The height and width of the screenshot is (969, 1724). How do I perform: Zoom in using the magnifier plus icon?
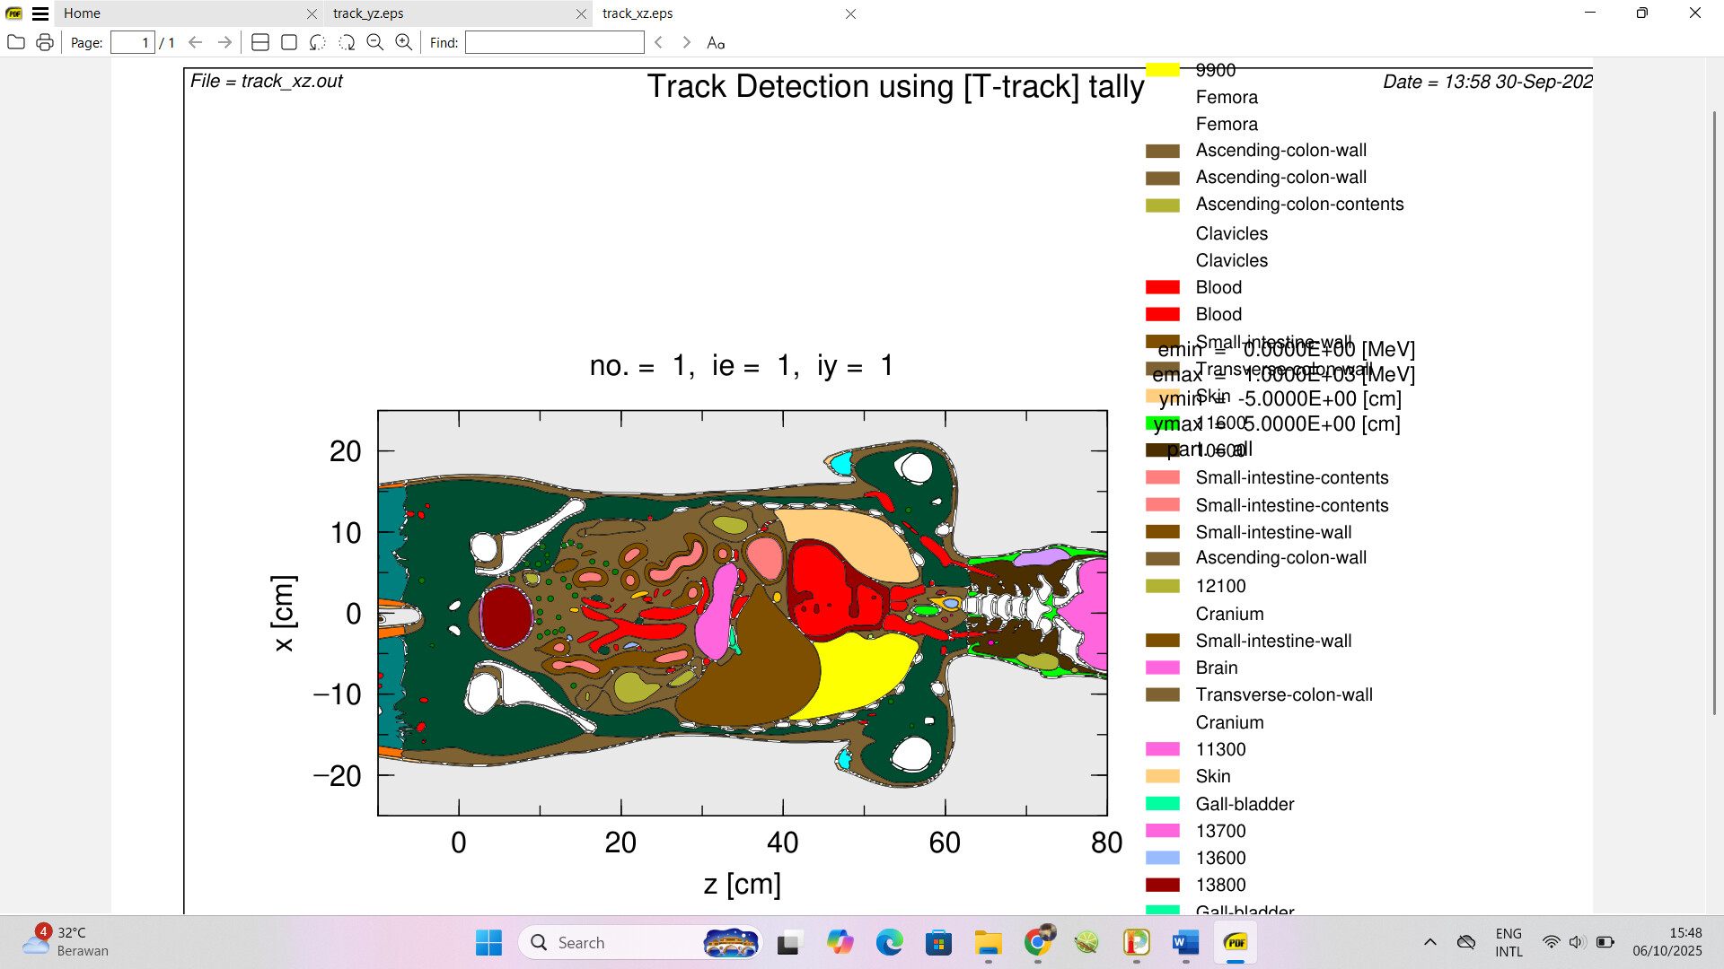pos(403,42)
